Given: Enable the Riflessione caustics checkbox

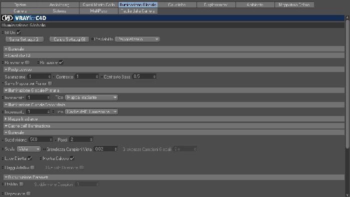Looking at the screenshot, I should [27, 62].
